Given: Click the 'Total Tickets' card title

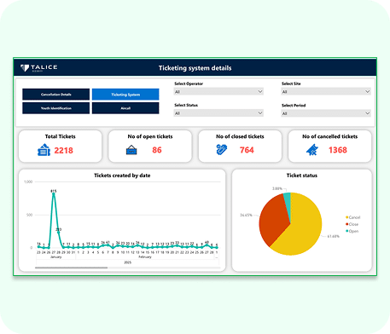Looking at the screenshot, I should tap(61, 136).
